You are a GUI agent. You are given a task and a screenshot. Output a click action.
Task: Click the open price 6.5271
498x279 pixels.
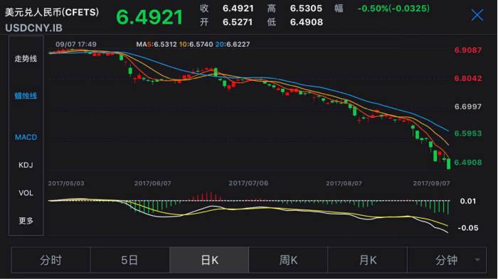pyautogui.click(x=238, y=22)
